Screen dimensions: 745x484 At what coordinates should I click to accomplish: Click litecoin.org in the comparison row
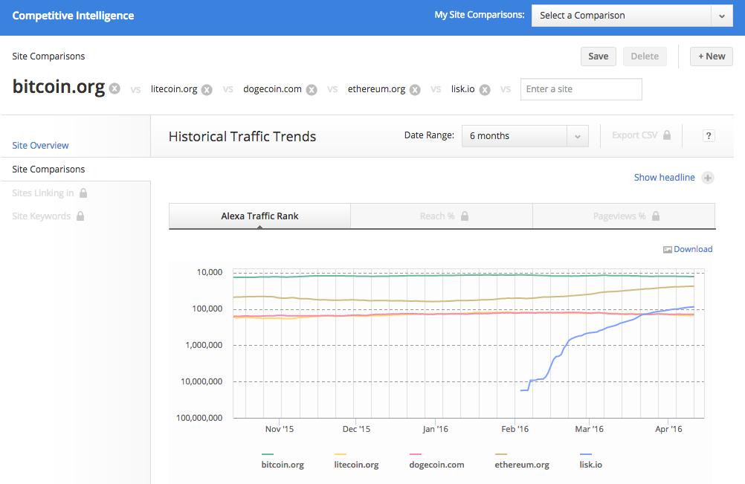tap(174, 89)
